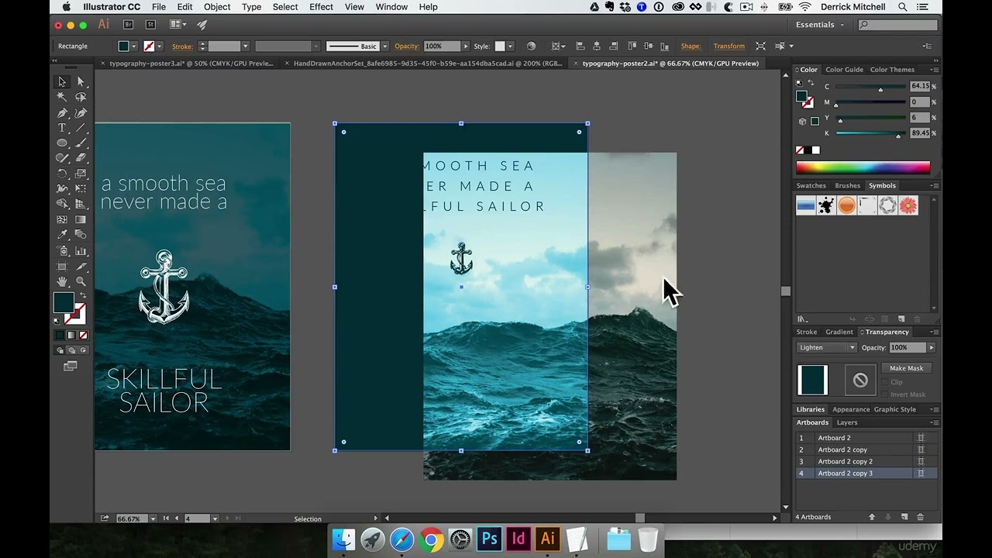Delete artboard with trash icon
This screenshot has width=992, height=558.
(x=921, y=517)
